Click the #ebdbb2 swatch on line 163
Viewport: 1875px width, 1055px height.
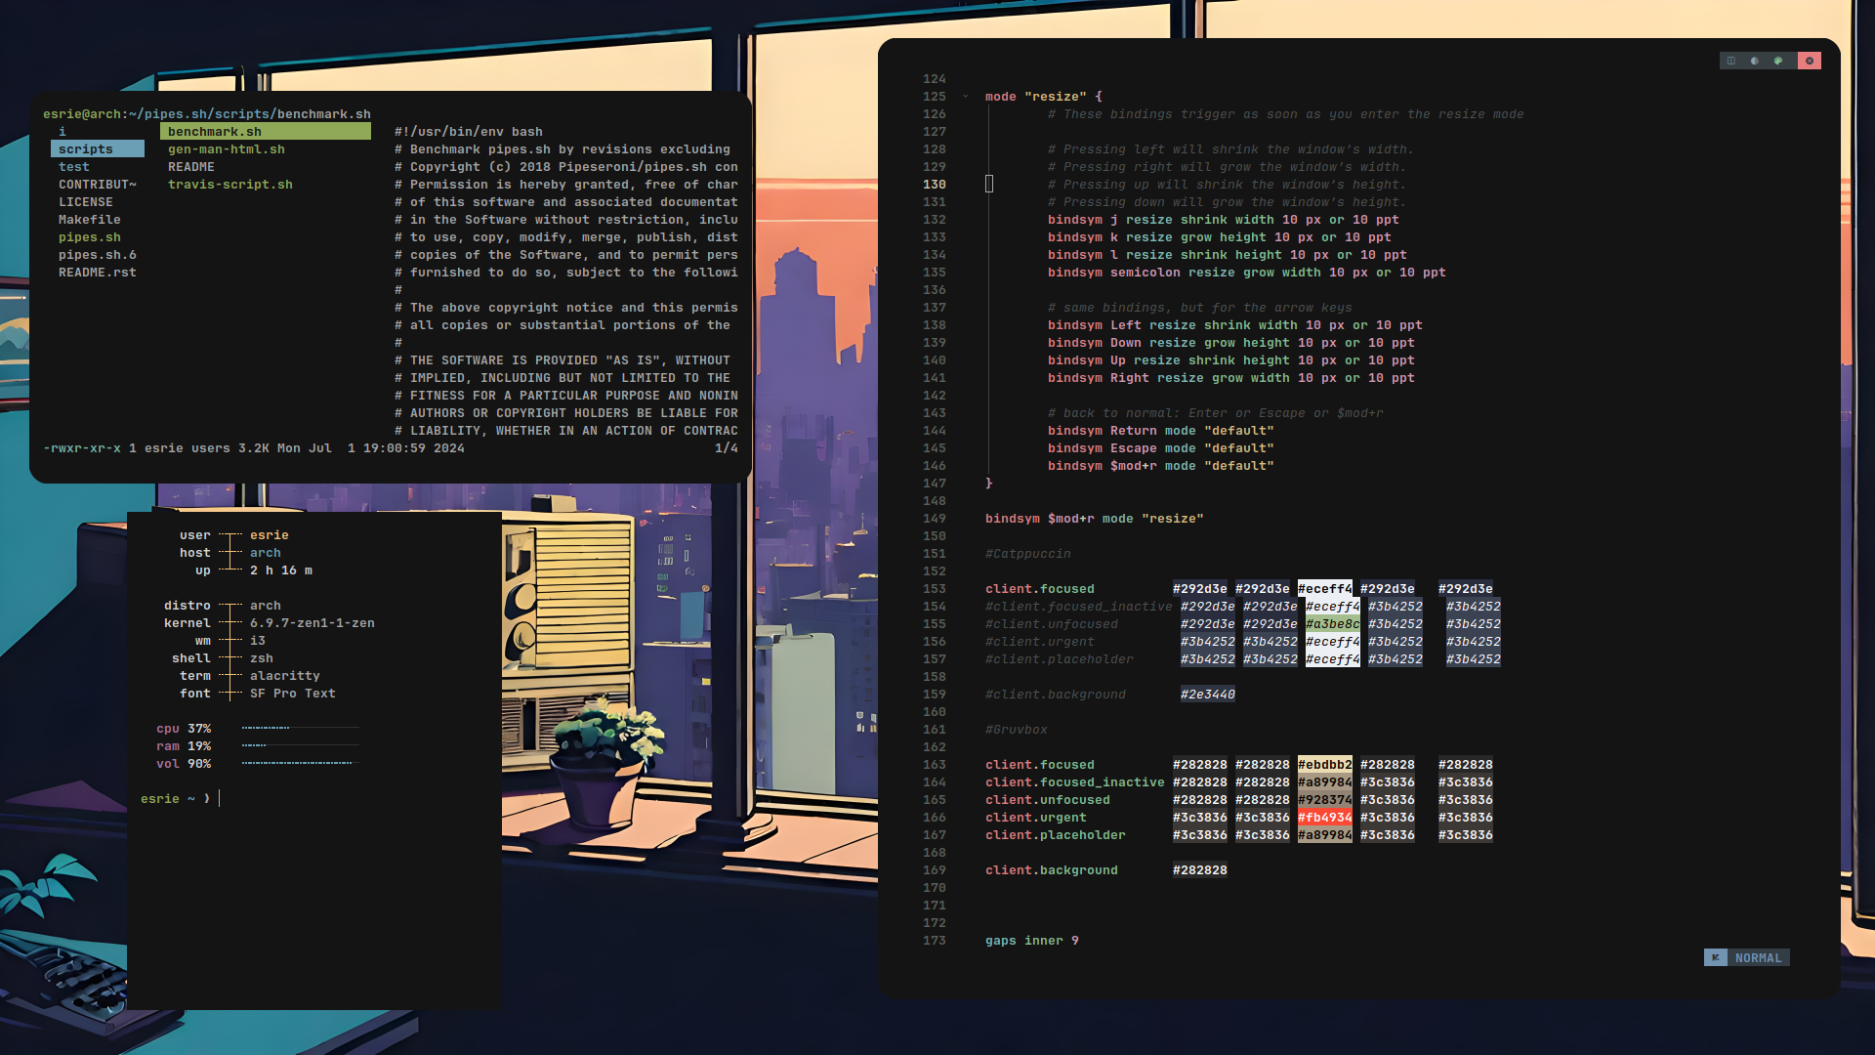pos(1324,765)
